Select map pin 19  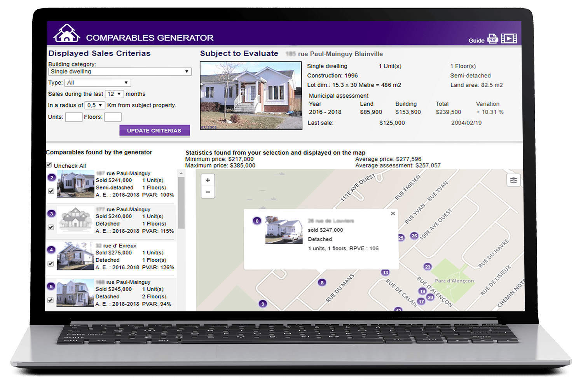[422, 291]
